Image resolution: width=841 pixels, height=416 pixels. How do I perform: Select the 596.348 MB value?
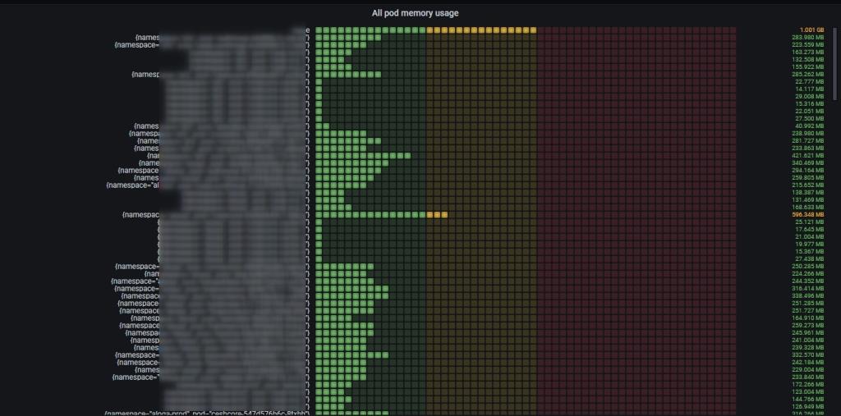(808, 214)
